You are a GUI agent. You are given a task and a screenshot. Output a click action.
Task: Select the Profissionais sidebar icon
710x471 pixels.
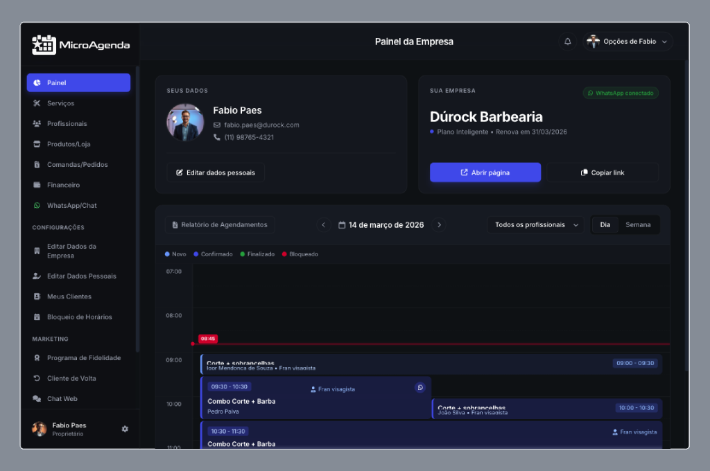coord(37,123)
